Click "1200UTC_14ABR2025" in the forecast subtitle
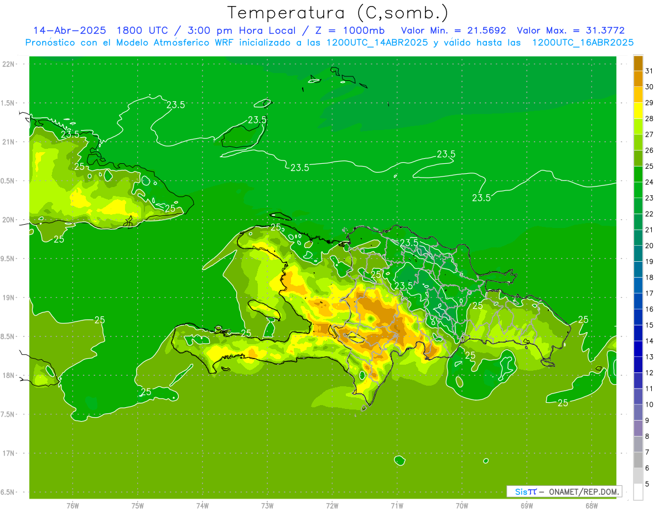The height and width of the screenshot is (513, 664). click(377, 43)
